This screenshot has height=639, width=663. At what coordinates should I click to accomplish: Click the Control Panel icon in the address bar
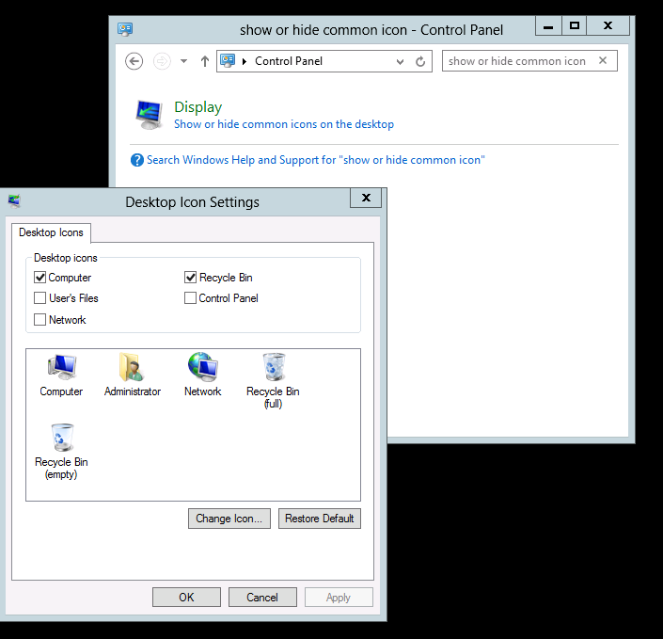pyautogui.click(x=228, y=61)
